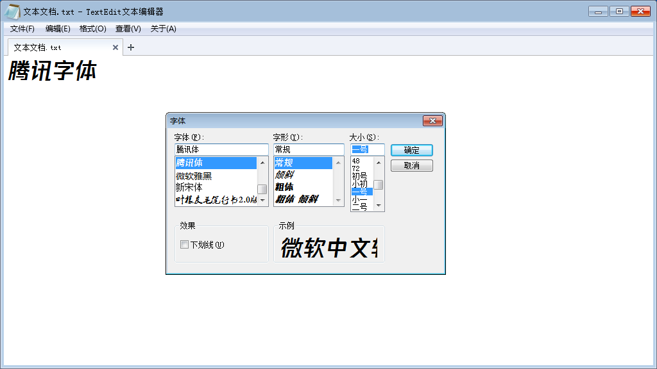Open the 文件(F) menu
The height and width of the screenshot is (369, 657).
point(22,28)
